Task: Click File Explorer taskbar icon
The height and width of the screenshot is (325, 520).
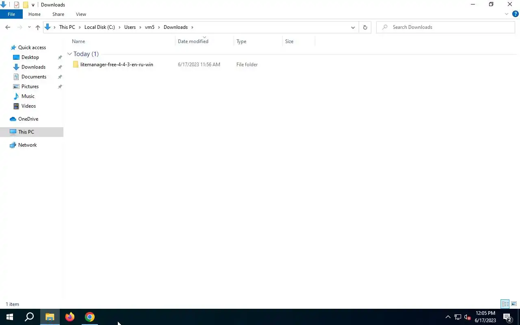Action: coord(50,317)
